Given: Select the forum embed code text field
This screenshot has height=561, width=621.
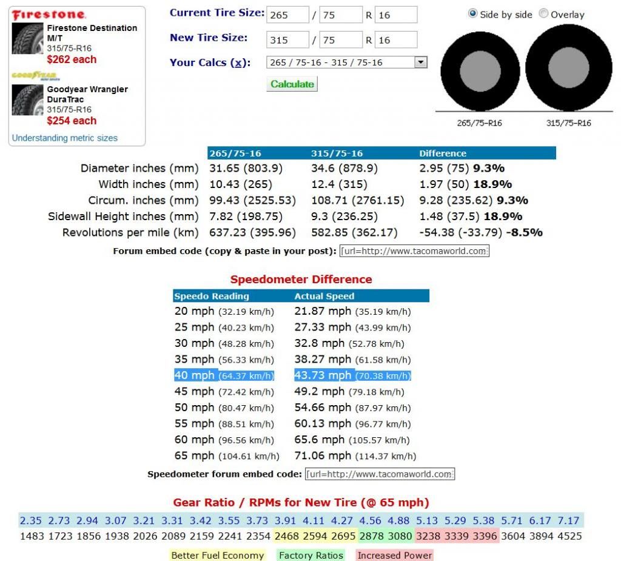Looking at the screenshot, I should pos(414,250).
